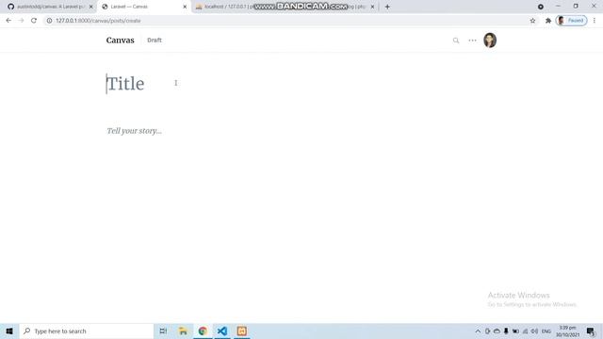Screen dimensions: 603x339
Task: Bookmark this page with the star icon
Action: point(532,21)
